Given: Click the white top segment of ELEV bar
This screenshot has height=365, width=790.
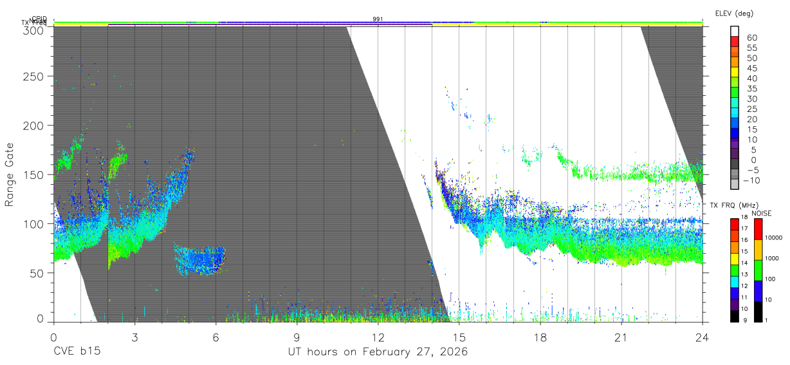Looking at the screenshot, I should point(735,32).
